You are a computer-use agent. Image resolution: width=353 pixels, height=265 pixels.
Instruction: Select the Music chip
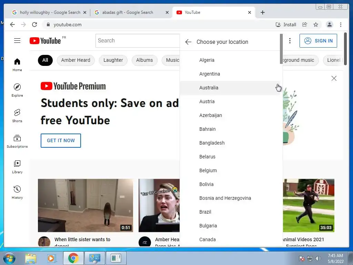[x=171, y=60]
